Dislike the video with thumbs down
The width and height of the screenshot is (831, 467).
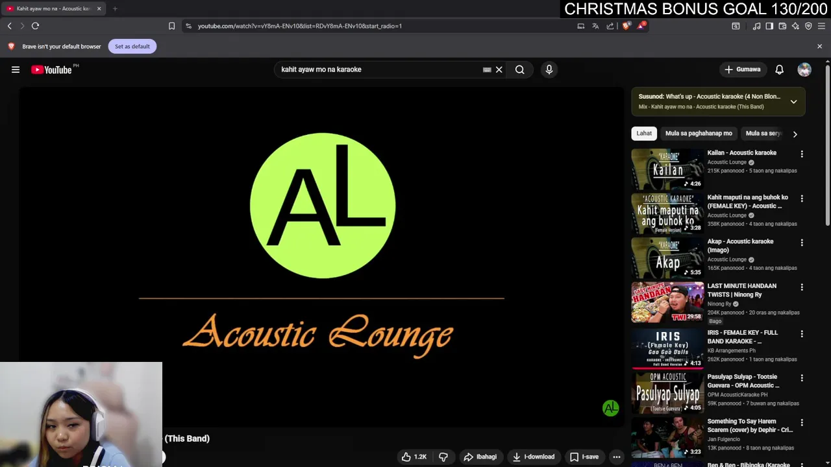(x=443, y=457)
